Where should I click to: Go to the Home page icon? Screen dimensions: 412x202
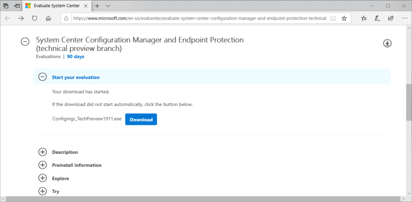click(48, 18)
